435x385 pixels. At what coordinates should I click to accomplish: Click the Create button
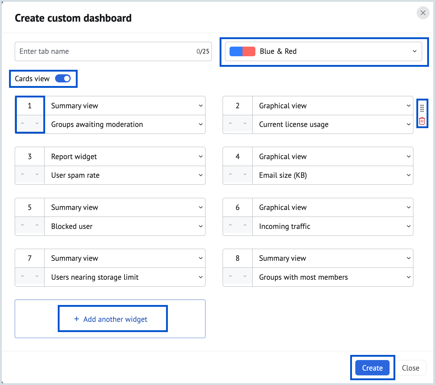(372, 368)
